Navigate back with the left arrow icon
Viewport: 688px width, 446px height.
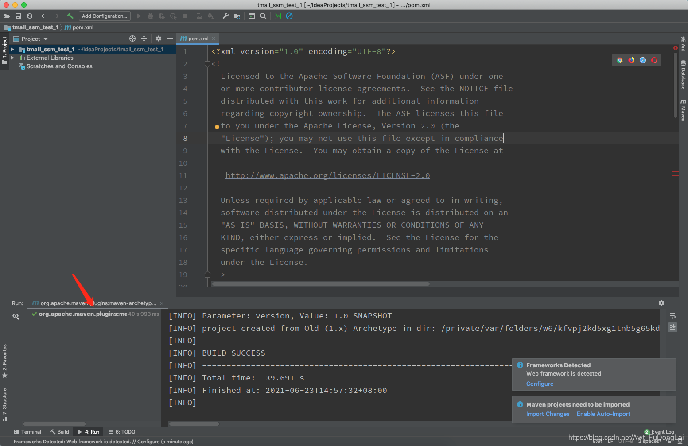tap(44, 16)
